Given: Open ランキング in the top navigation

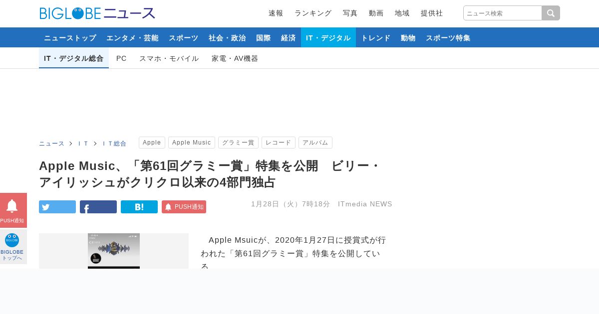Looking at the screenshot, I should (313, 13).
